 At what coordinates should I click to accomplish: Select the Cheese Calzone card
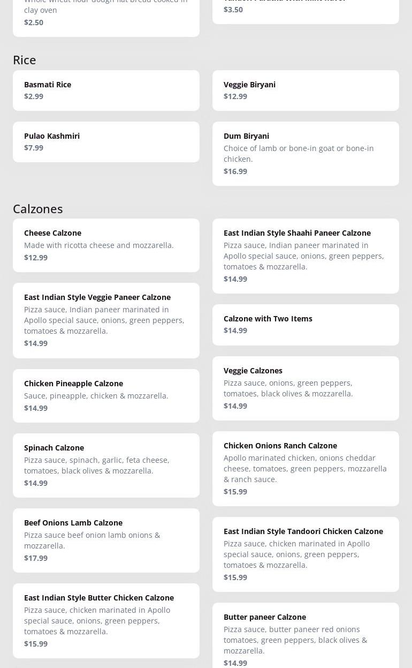click(x=106, y=245)
